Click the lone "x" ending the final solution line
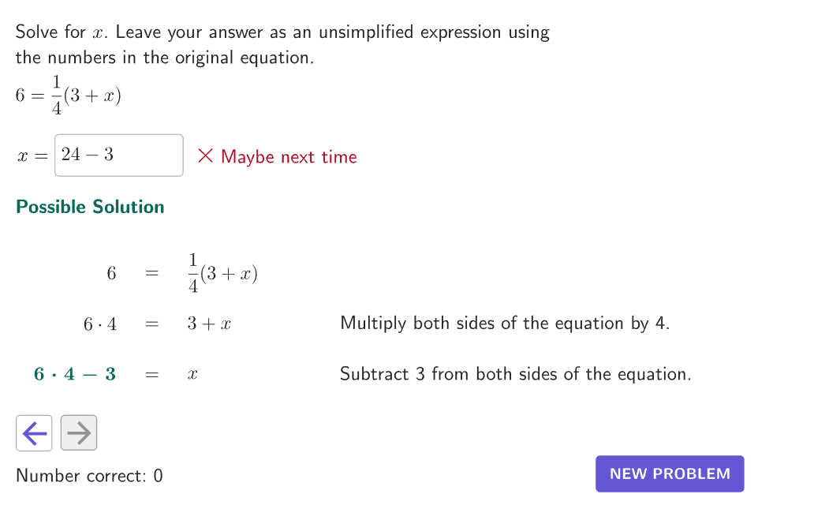Image resolution: width=814 pixels, height=509 pixels. point(192,375)
